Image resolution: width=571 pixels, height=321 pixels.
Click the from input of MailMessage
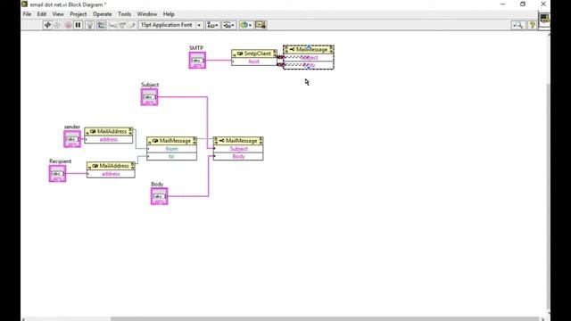[x=172, y=149]
